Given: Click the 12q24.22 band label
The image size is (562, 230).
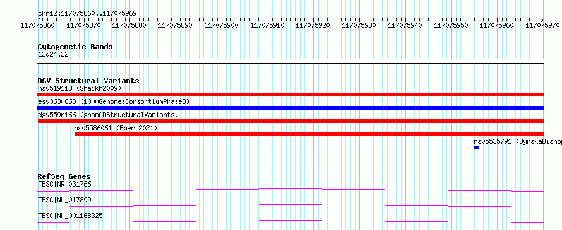Looking at the screenshot, I should click(53, 54).
